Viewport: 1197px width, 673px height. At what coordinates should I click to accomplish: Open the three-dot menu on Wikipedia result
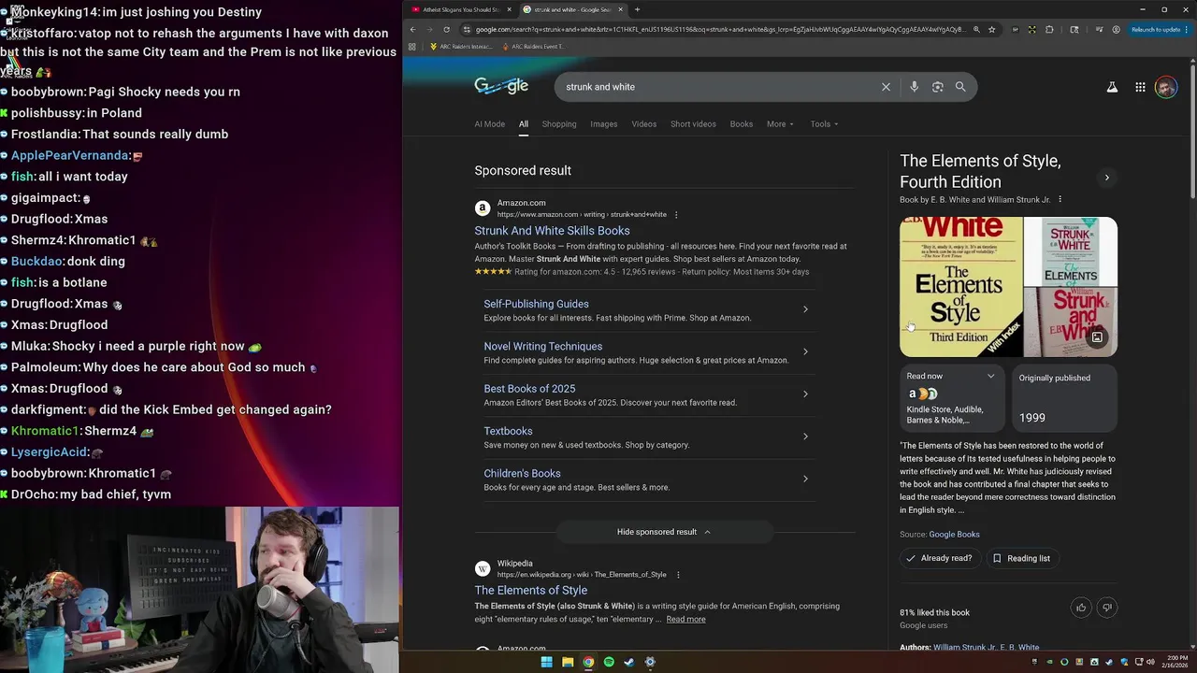pos(678,575)
